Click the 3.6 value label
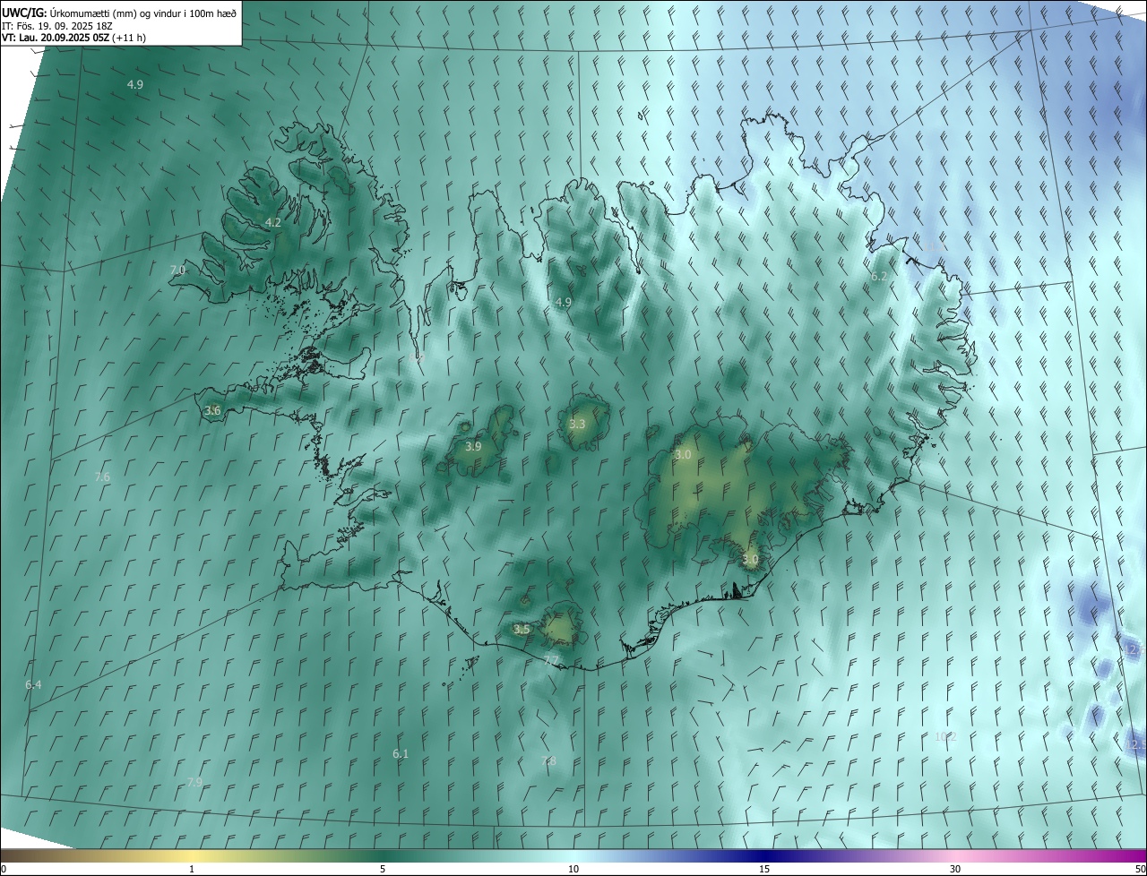 212,410
